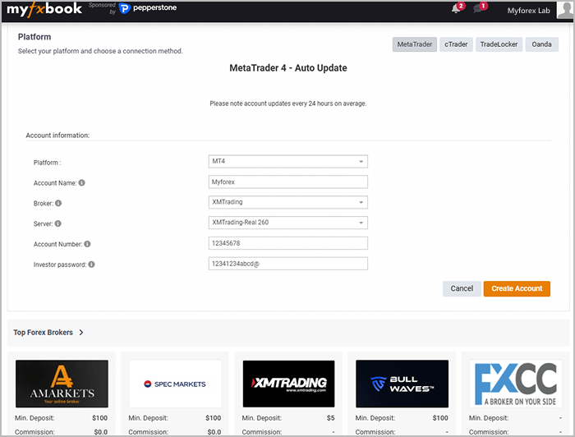Click the Create Account button
This screenshot has height=437, width=575.
pos(517,288)
